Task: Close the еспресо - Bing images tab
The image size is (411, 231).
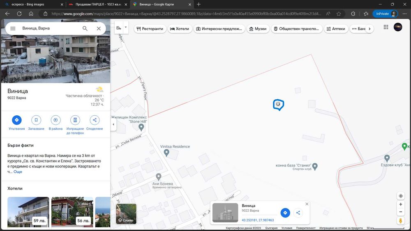Action: pos(62,5)
